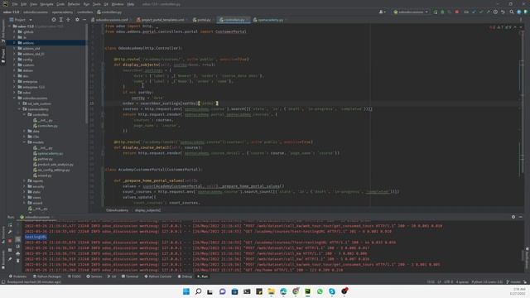
Task: Open the TODO tool window
Action: 75,276
